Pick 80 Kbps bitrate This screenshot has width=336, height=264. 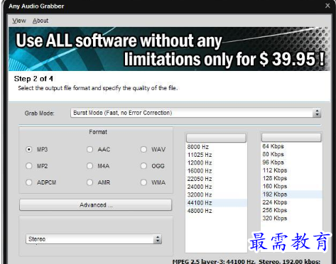pyautogui.click(x=291, y=155)
